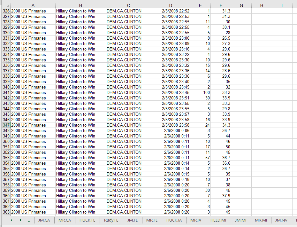Open the Rudy.FL sheet tab
Viewport: 297px width, 227px height.
[x=111, y=220]
